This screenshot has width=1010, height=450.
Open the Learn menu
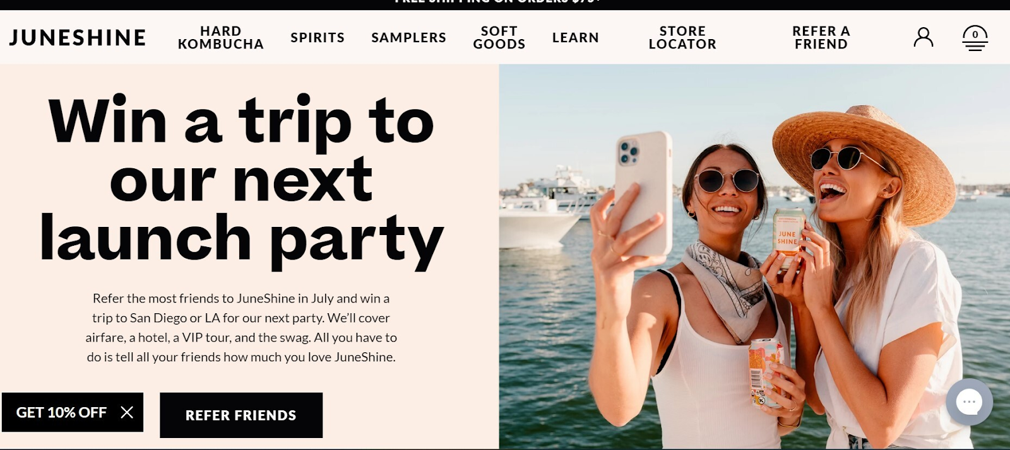(x=576, y=38)
